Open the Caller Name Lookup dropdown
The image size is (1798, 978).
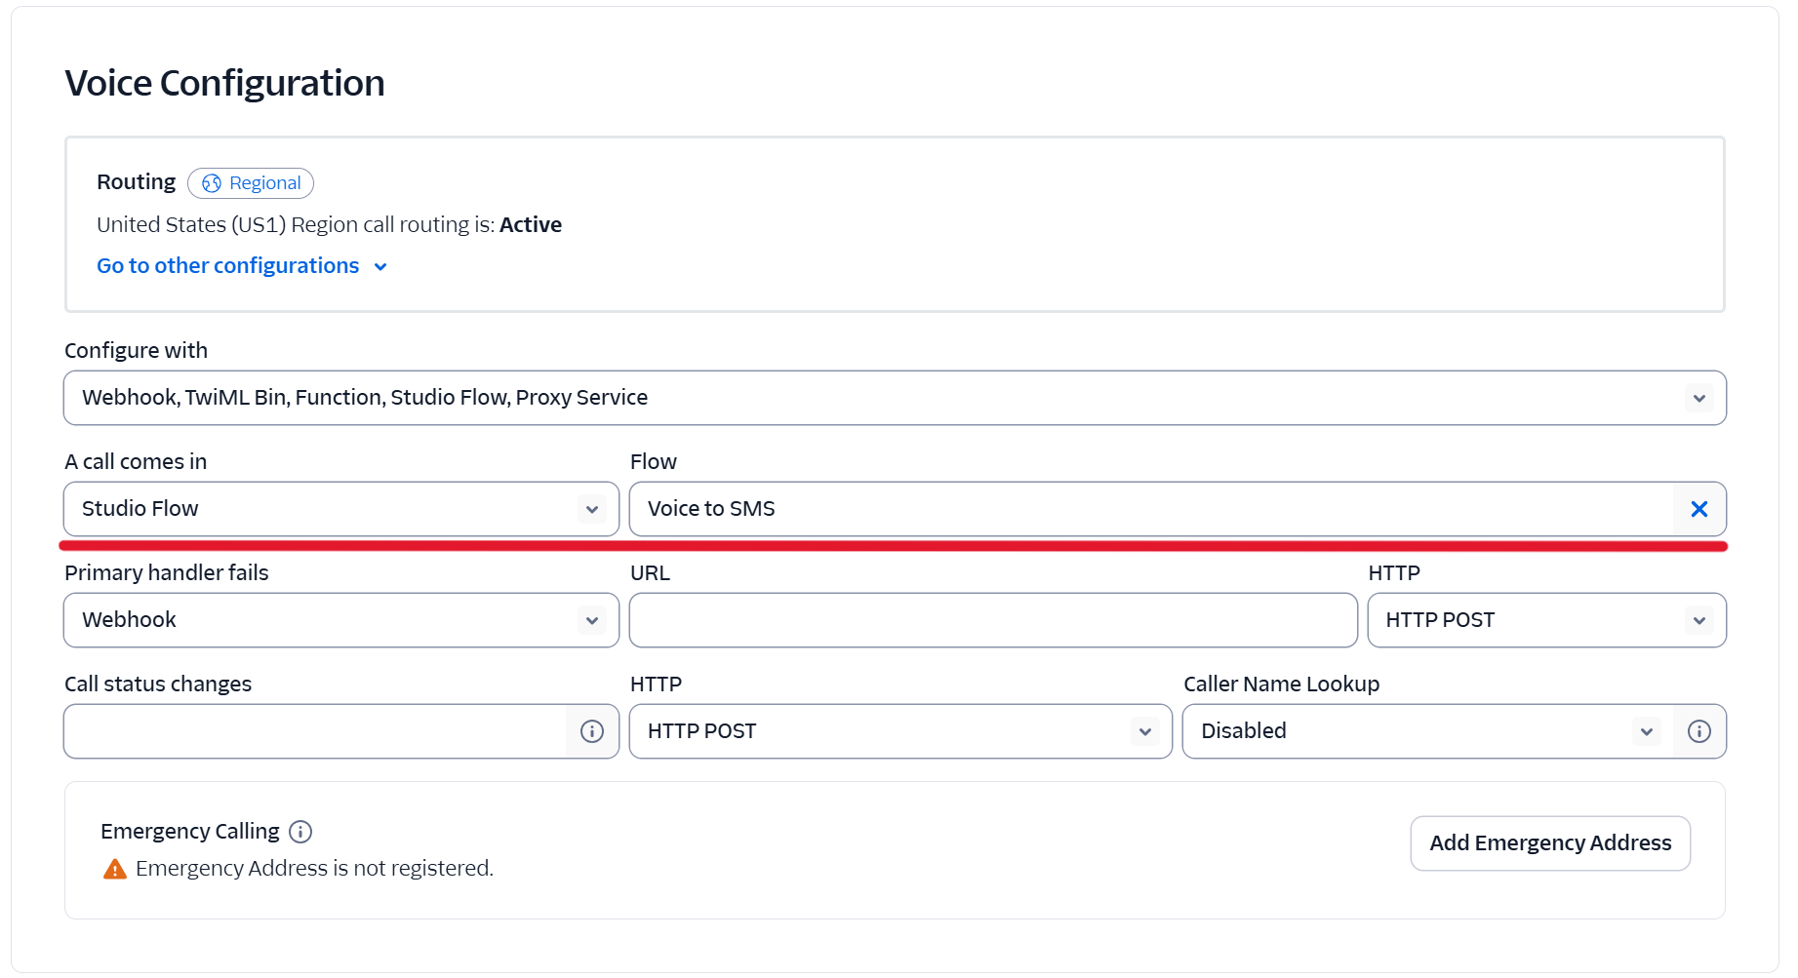pyautogui.click(x=1428, y=731)
